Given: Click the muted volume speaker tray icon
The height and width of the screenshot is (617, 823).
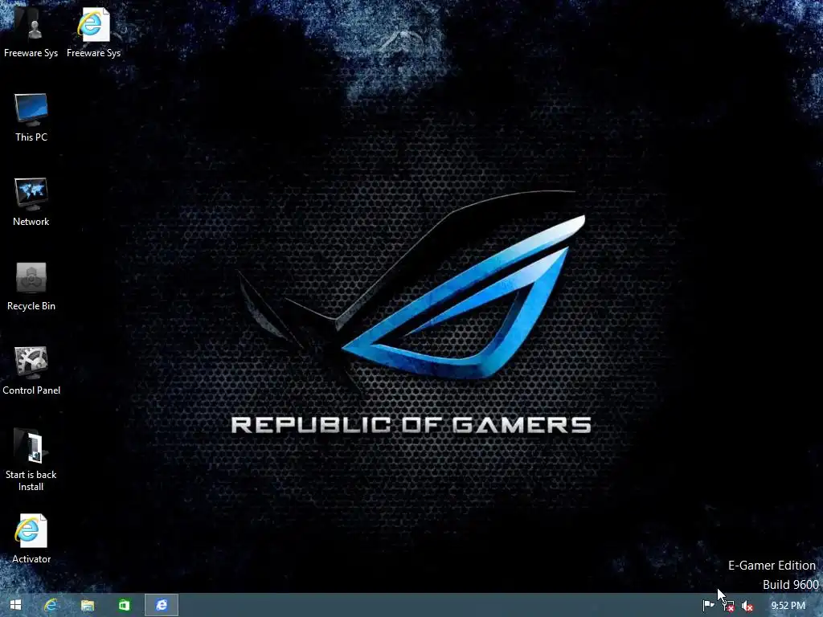Looking at the screenshot, I should coord(747,606).
